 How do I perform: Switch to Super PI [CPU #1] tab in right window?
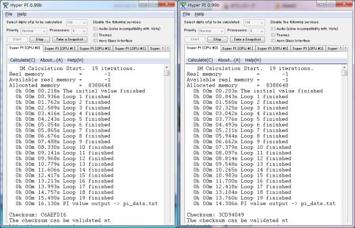coord(238,48)
